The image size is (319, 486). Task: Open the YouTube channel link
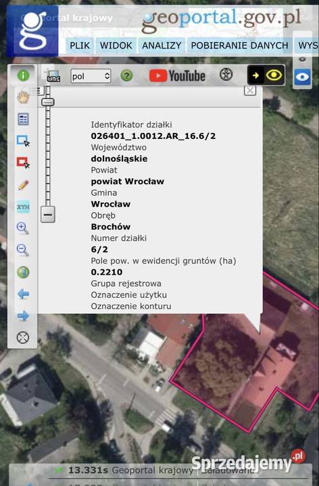177,76
